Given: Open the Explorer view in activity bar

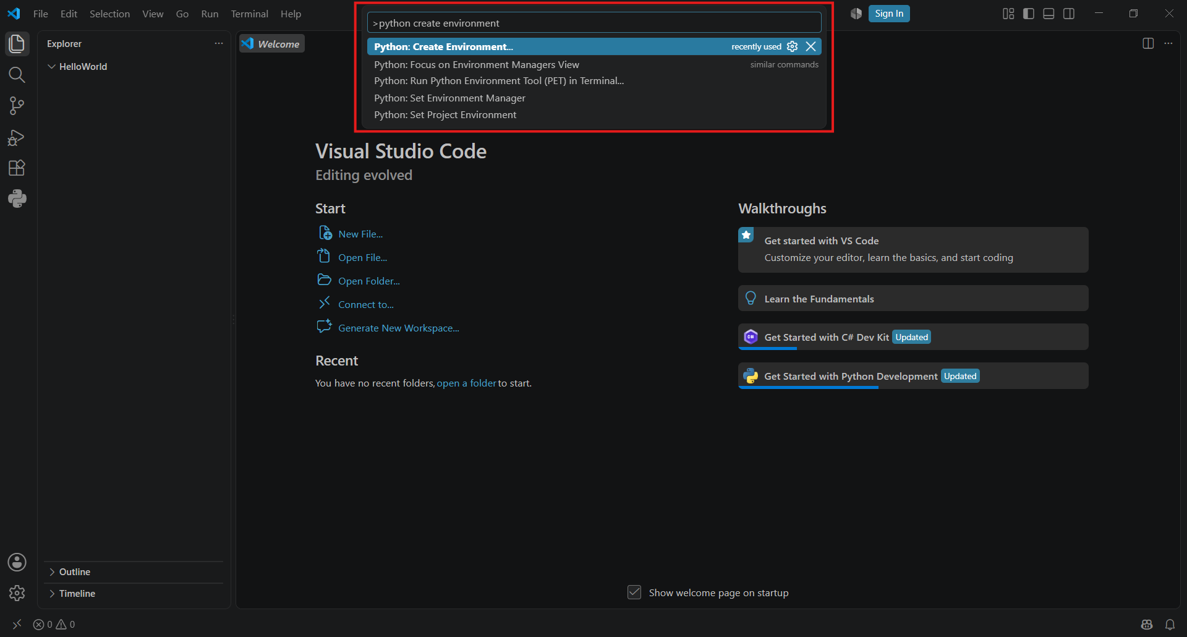Looking at the screenshot, I should tap(17, 44).
